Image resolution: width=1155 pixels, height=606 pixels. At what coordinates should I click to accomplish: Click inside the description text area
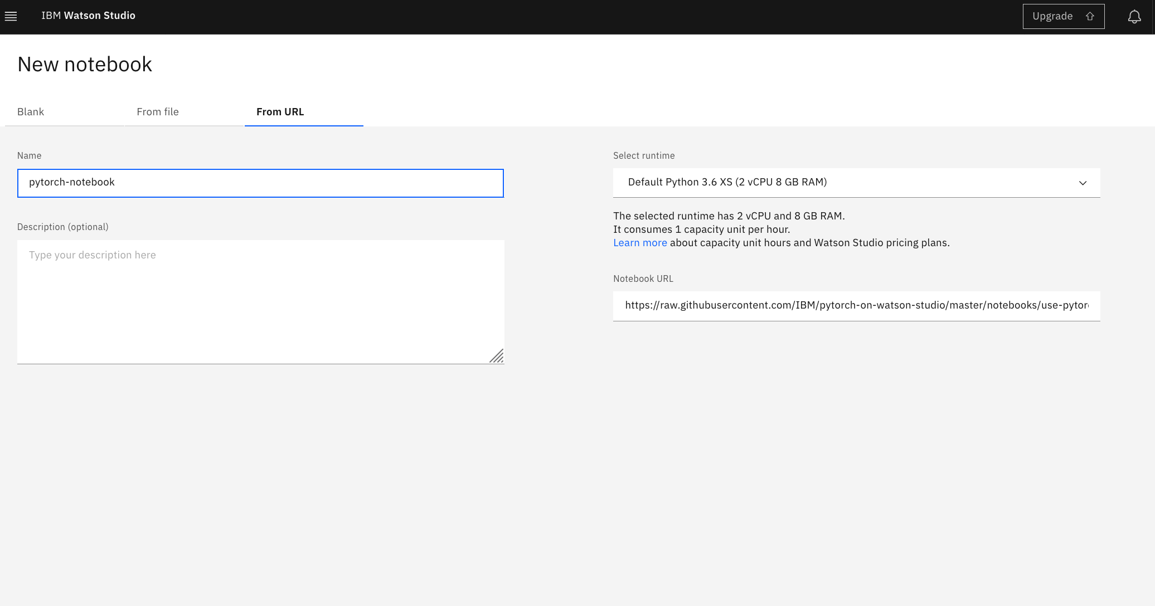click(x=260, y=301)
